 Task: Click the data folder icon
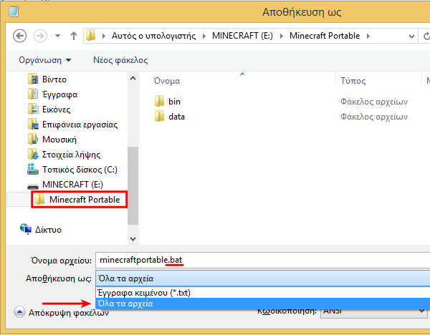tap(160, 116)
